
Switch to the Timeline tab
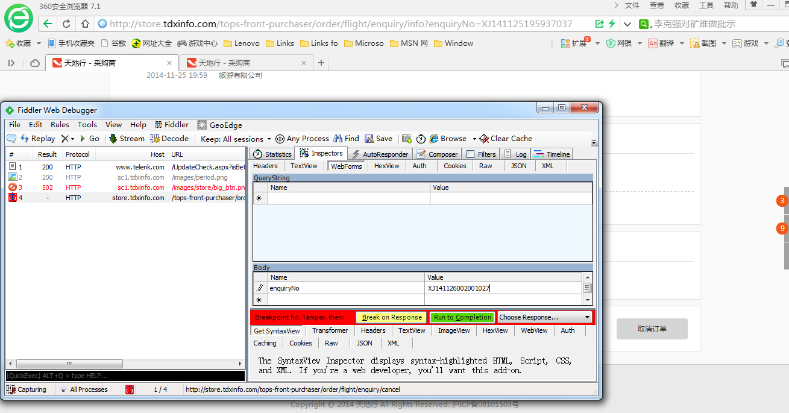(552, 154)
